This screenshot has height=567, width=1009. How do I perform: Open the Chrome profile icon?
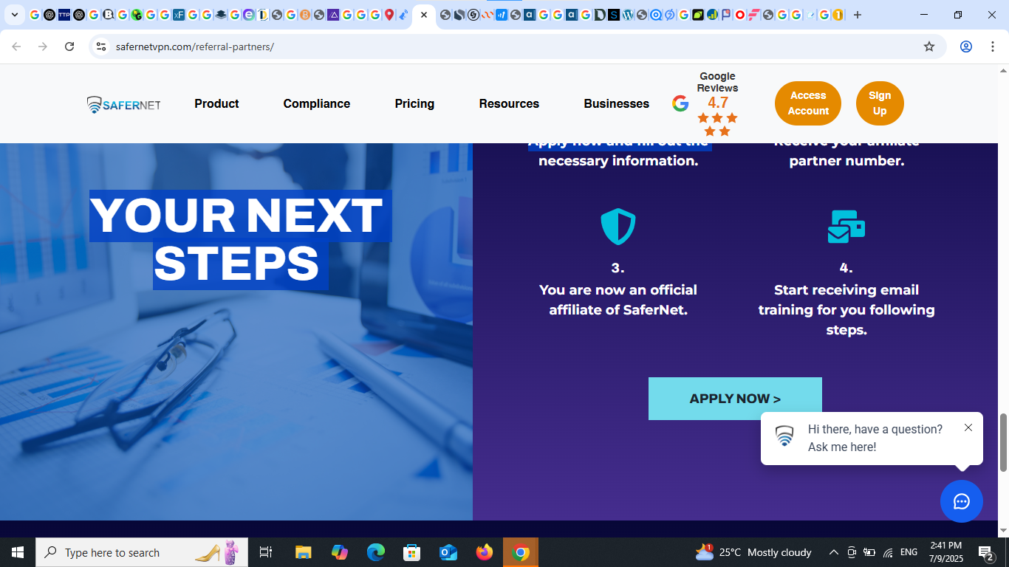pos(966,47)
